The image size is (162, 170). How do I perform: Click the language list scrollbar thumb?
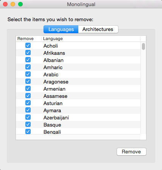pyautogui.click(x=143, y=46)
